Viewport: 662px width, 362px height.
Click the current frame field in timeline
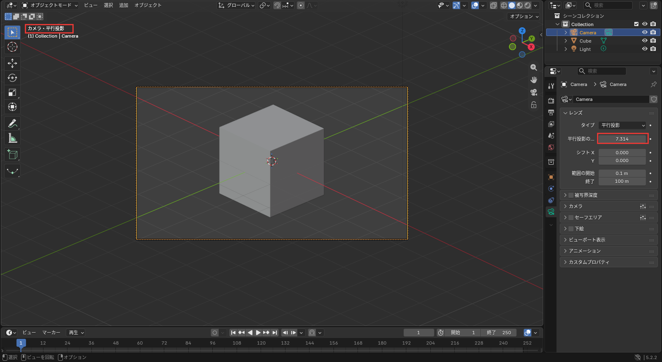click(x=419, y=333)
